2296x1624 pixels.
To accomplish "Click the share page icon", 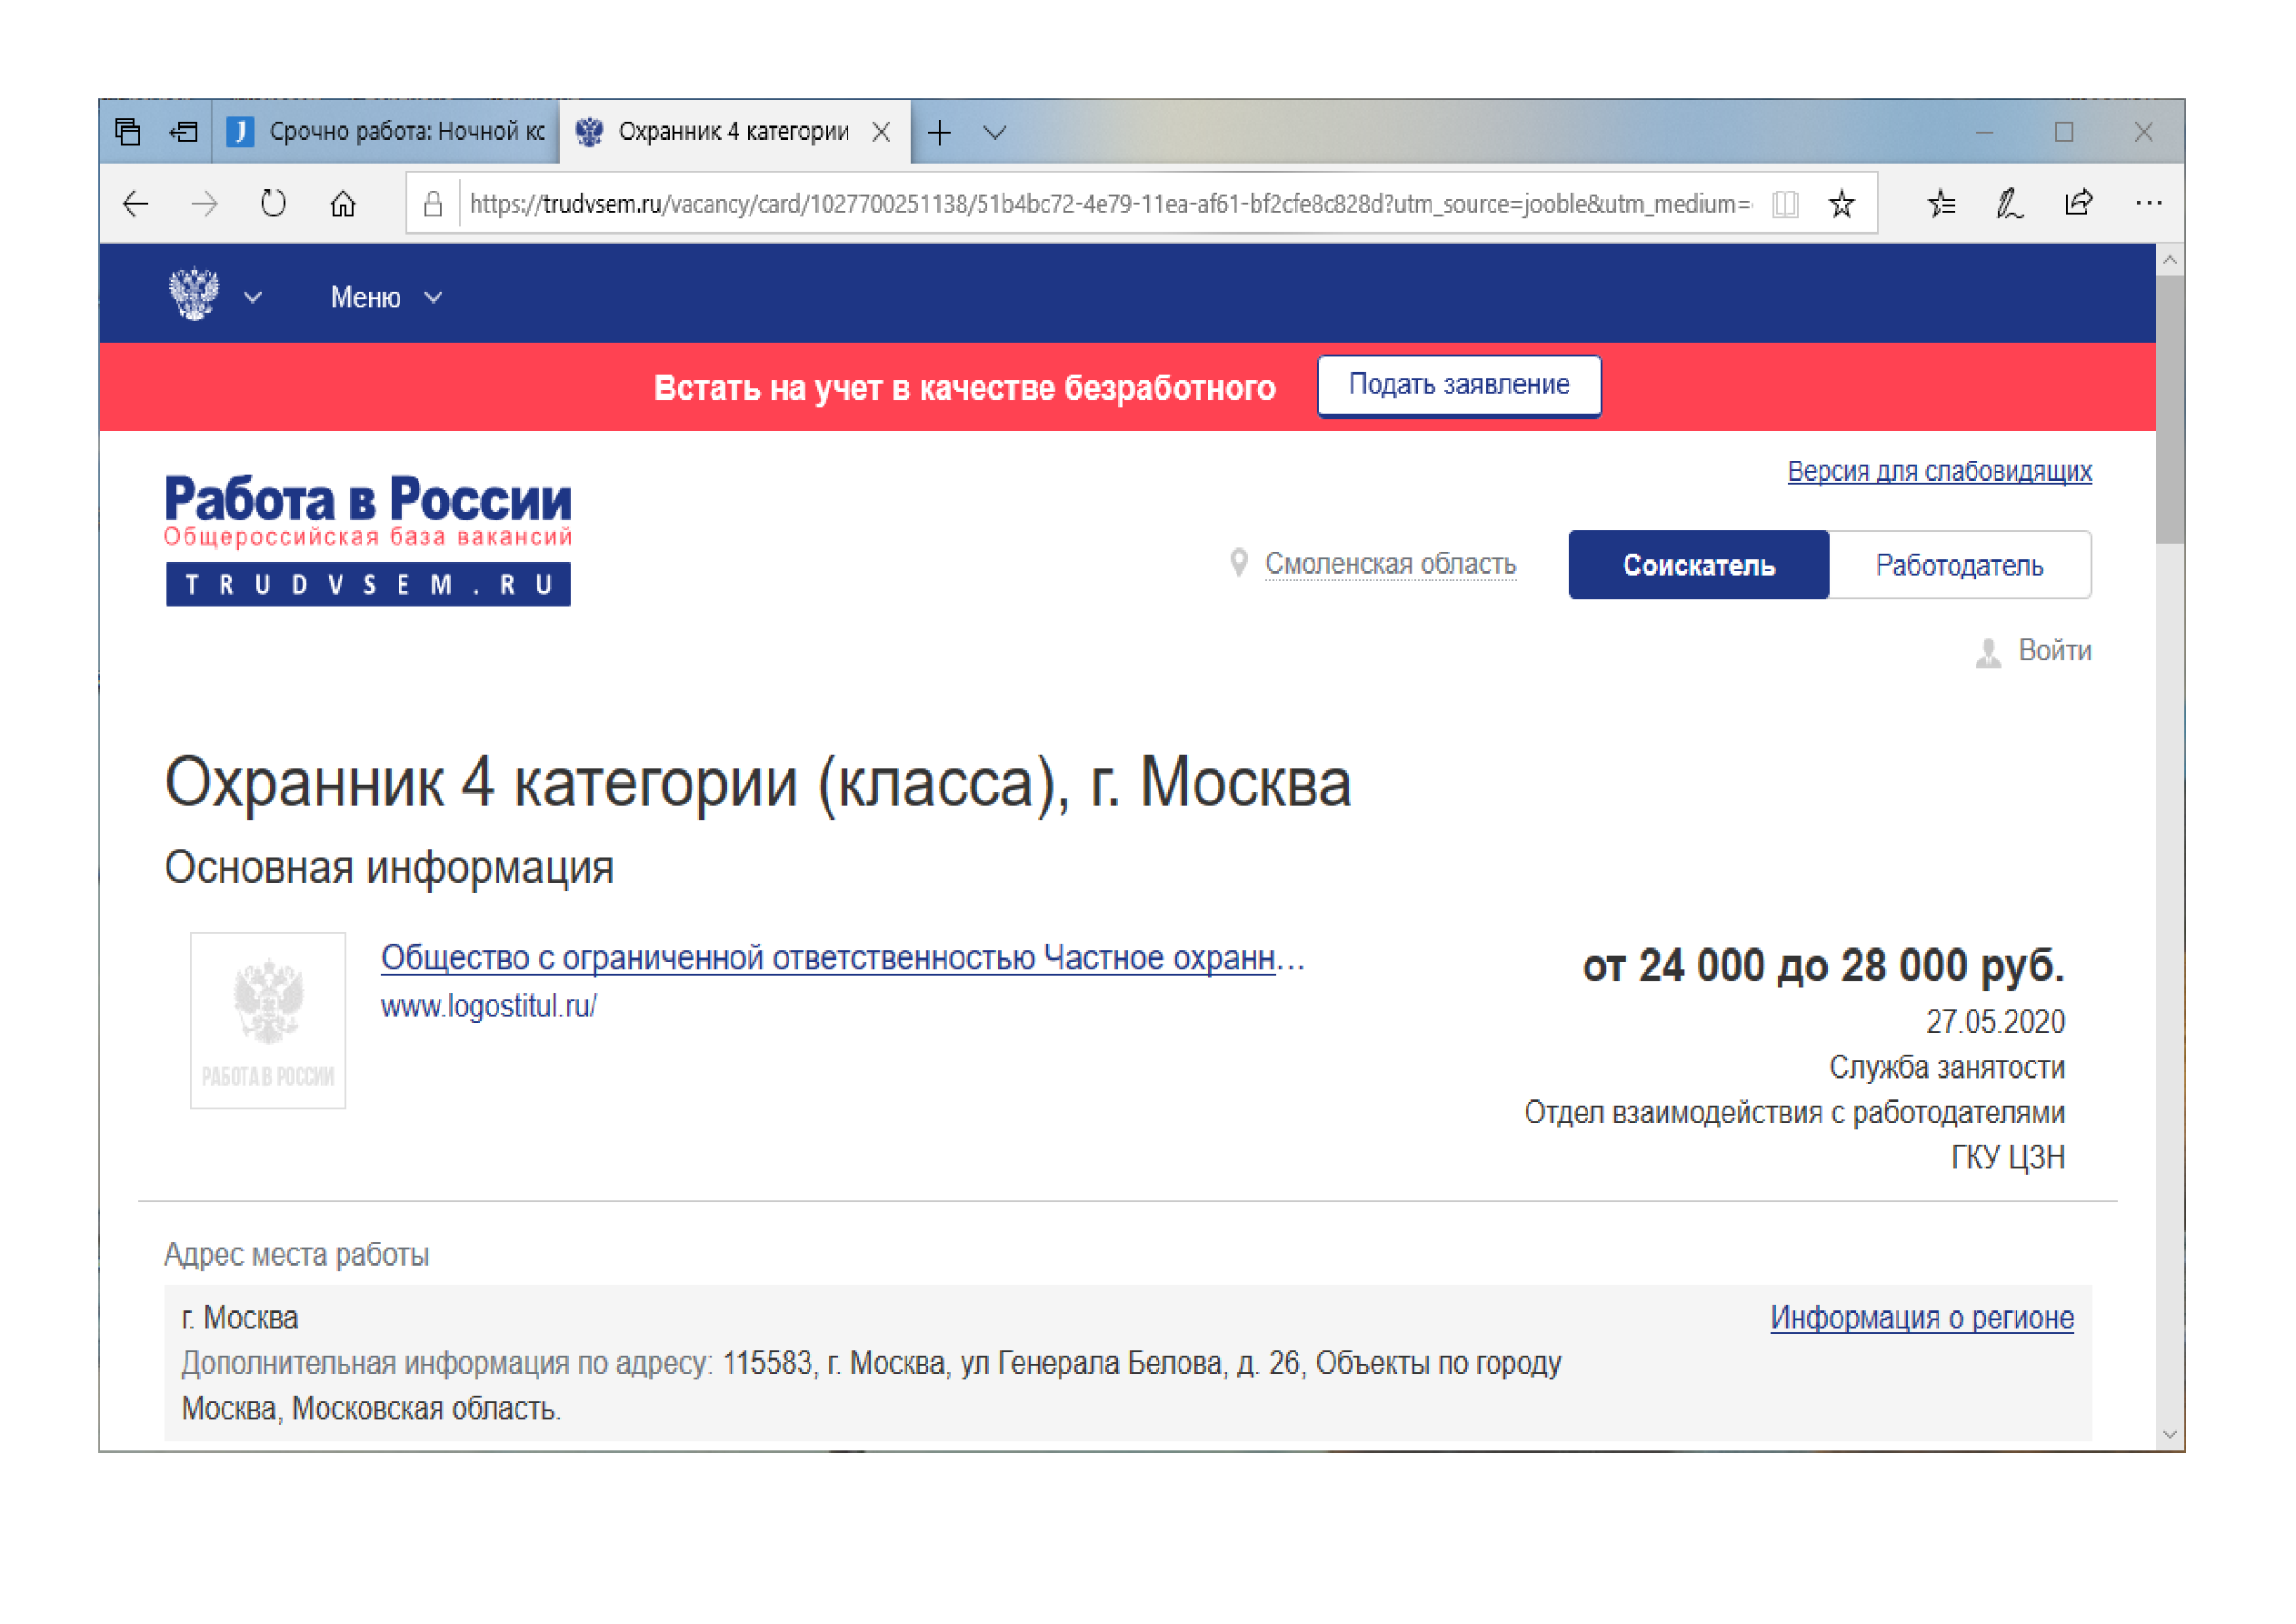I will (x=2078, y=206).
